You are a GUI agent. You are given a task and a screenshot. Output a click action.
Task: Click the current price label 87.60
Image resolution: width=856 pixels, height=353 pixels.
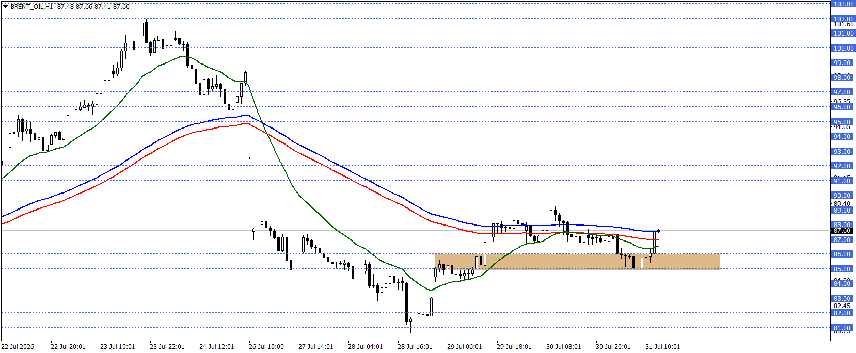coord(843,231)
